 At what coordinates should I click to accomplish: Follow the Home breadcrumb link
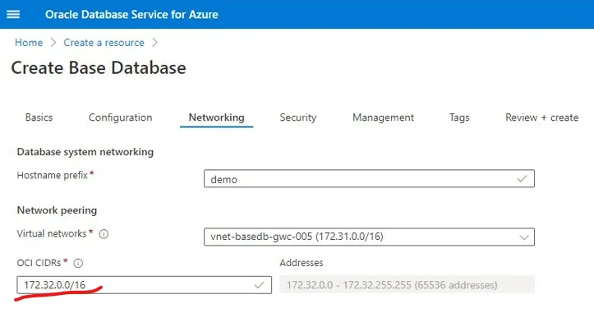pos(29,43)
